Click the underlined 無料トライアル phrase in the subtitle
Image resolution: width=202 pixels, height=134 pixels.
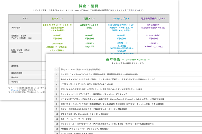click(x=127, y=10)
